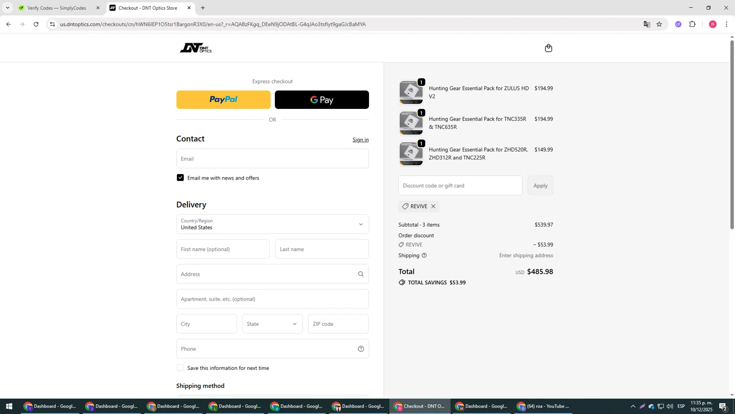Click the ZHD520R pack product thumbnail
735x414 pixels.
pyautogui.click(x=411, y=154)
